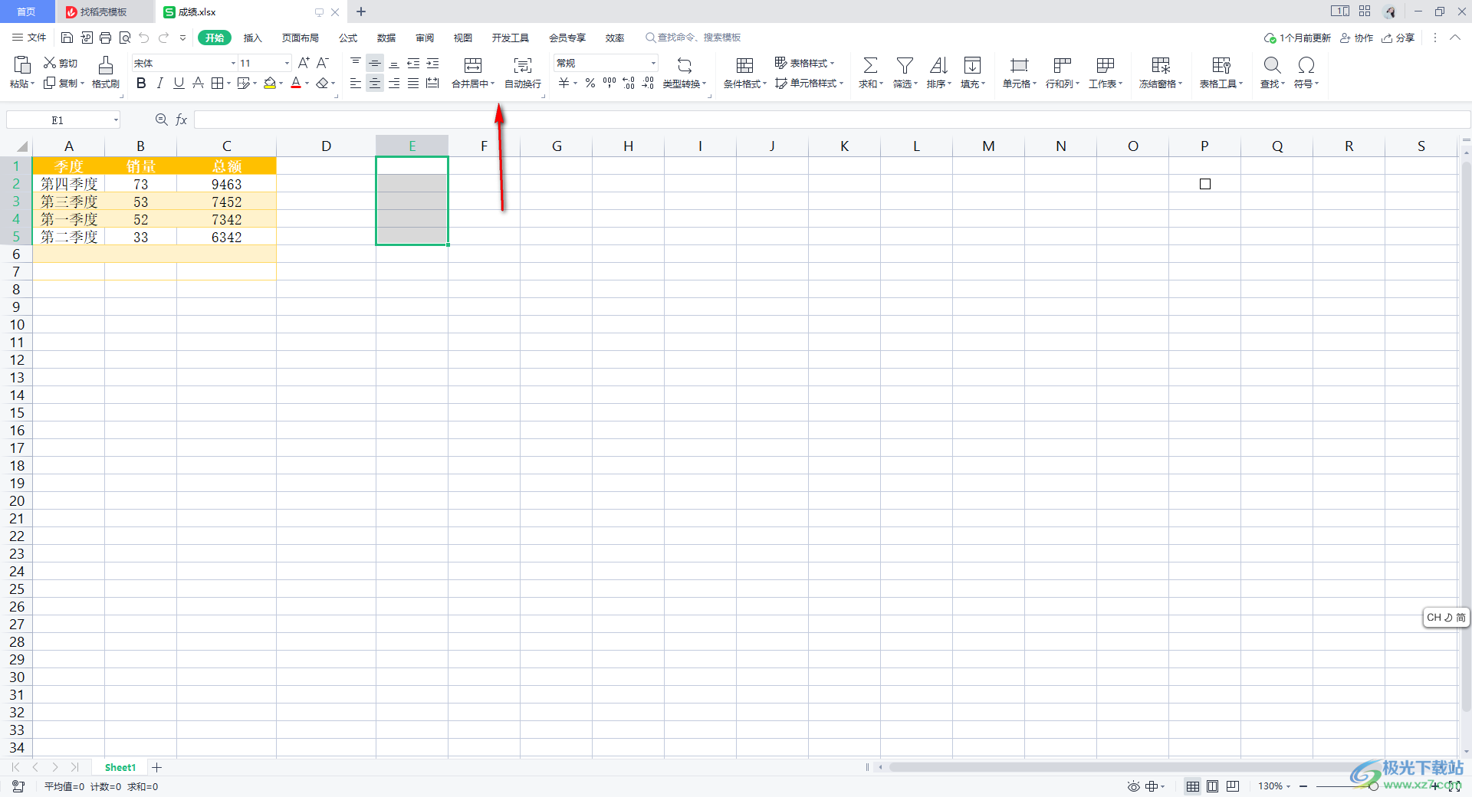Open the font size dropdown showing 11
Screen dimensions: 1472x797
click(287, 63)
